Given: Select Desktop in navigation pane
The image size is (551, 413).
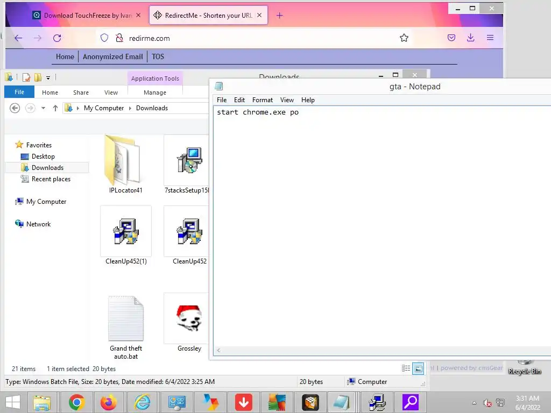Looking at the screenshot, I should point(43,156).
